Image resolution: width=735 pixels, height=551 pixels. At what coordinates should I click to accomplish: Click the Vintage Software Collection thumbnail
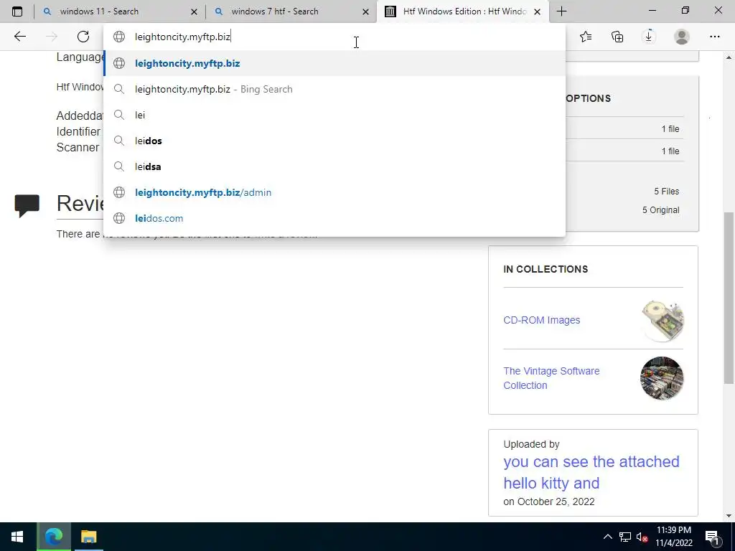[x=662, y=378]
